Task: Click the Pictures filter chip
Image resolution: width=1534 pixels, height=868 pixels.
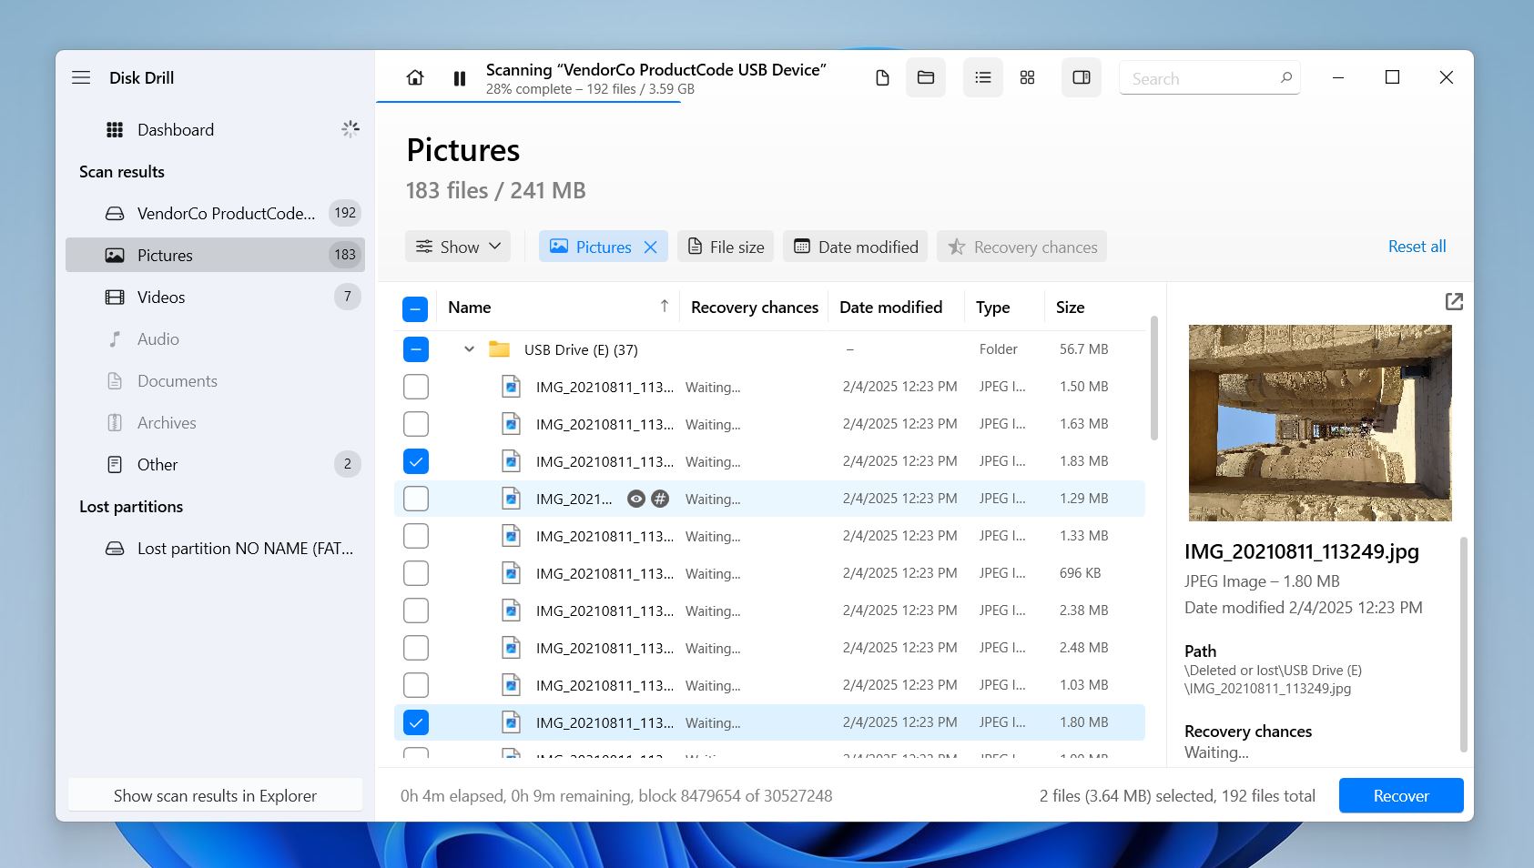Action: coord(603,247)
